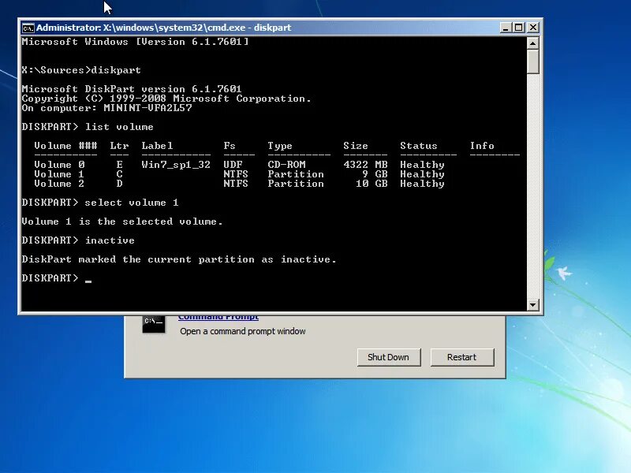
Task: Click the cmd.exe icon in title bar
Action: [x=28, y=28]
